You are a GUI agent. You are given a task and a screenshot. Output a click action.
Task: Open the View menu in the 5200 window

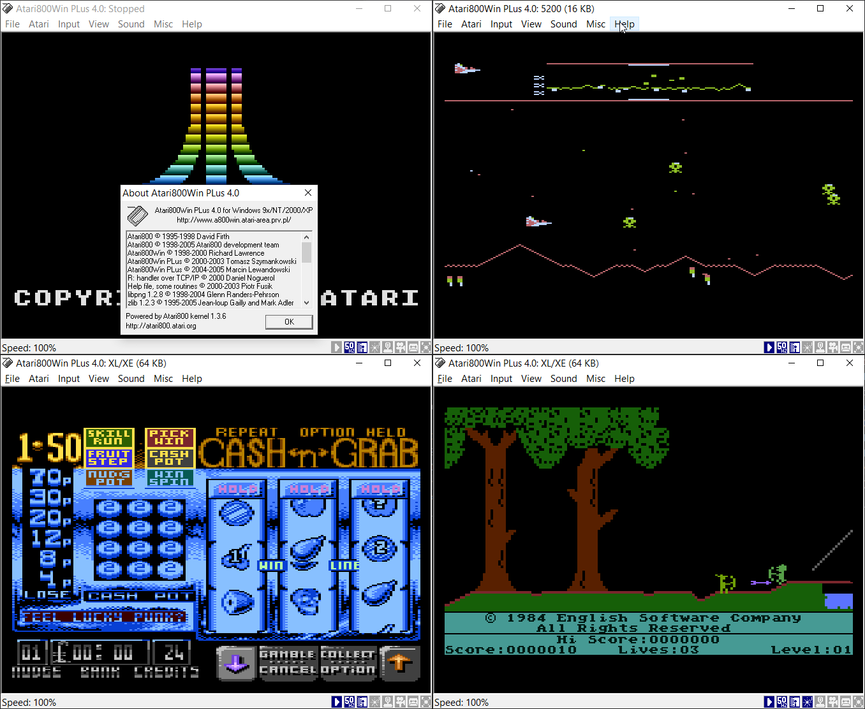(531, 24)
